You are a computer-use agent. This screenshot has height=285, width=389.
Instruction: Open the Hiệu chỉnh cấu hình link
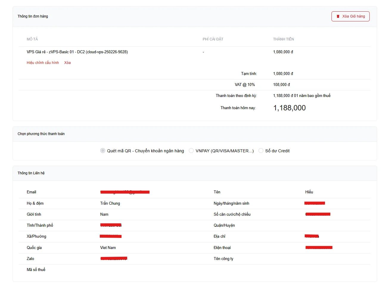pyautogui.click(x=43, y=63)
